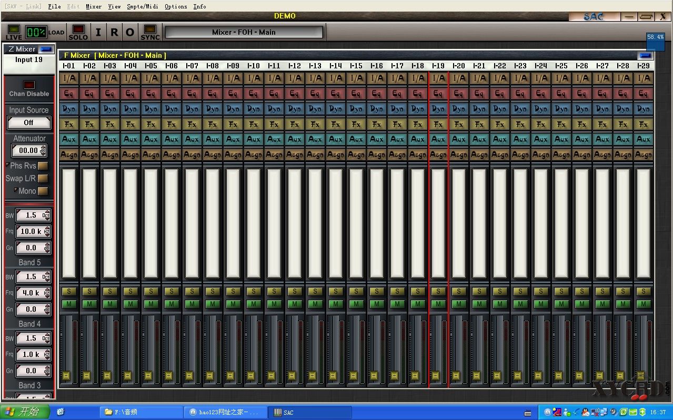Screen dimensions: 673x420
Task: Open the Options menu
Action: pyautogui.click(x=176, y=6)
